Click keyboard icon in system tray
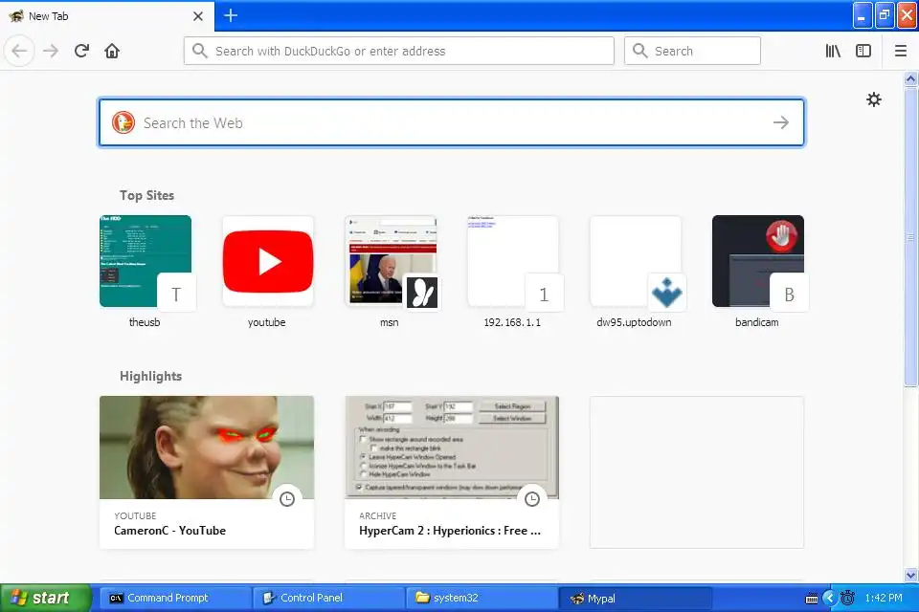919x612 pixels. (x=812, y=598)
